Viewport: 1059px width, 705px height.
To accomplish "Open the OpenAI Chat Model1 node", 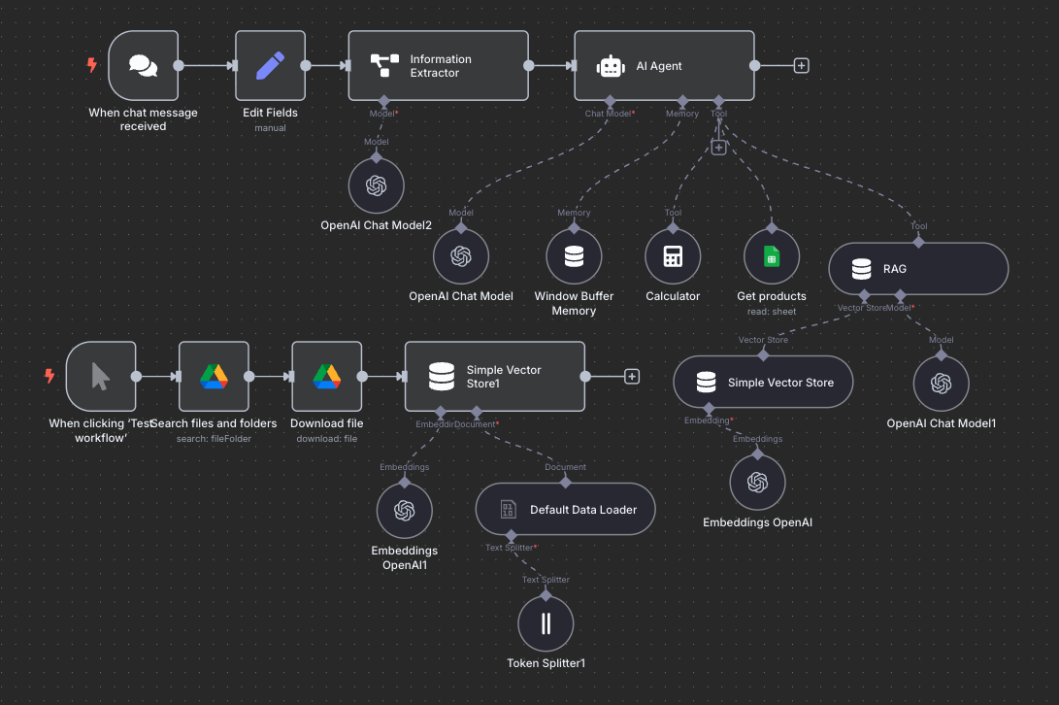I will 941,384.
